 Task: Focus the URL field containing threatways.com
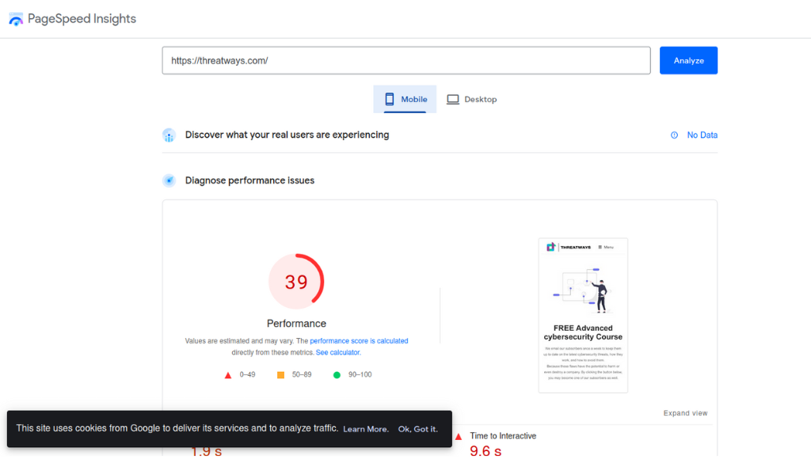pyautogui.click(x=406, y=60)
